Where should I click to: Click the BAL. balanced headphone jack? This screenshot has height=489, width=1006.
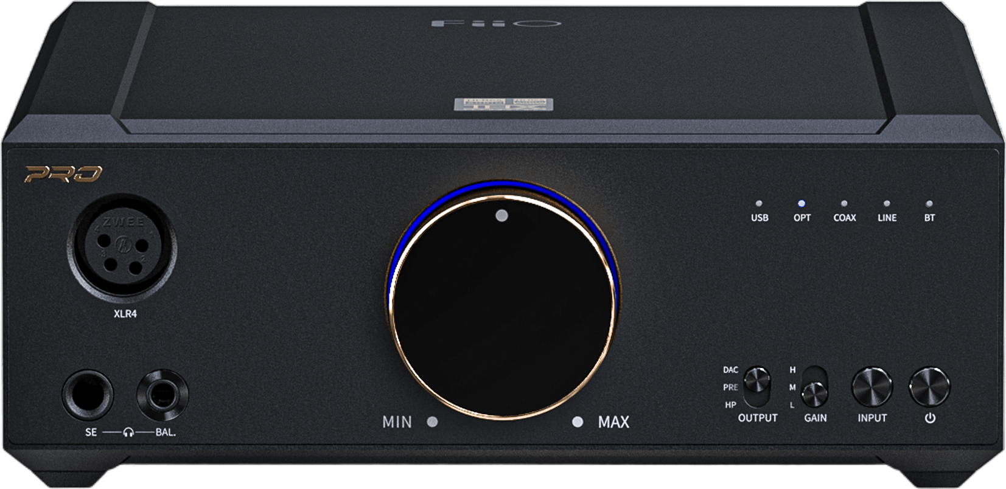pos(162,395)
